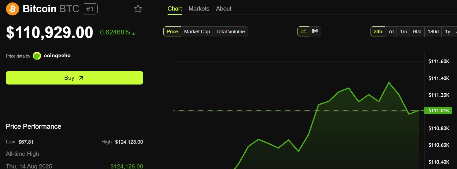Set chart range to 180d
The image size is (457, 169).
[433, 31]
